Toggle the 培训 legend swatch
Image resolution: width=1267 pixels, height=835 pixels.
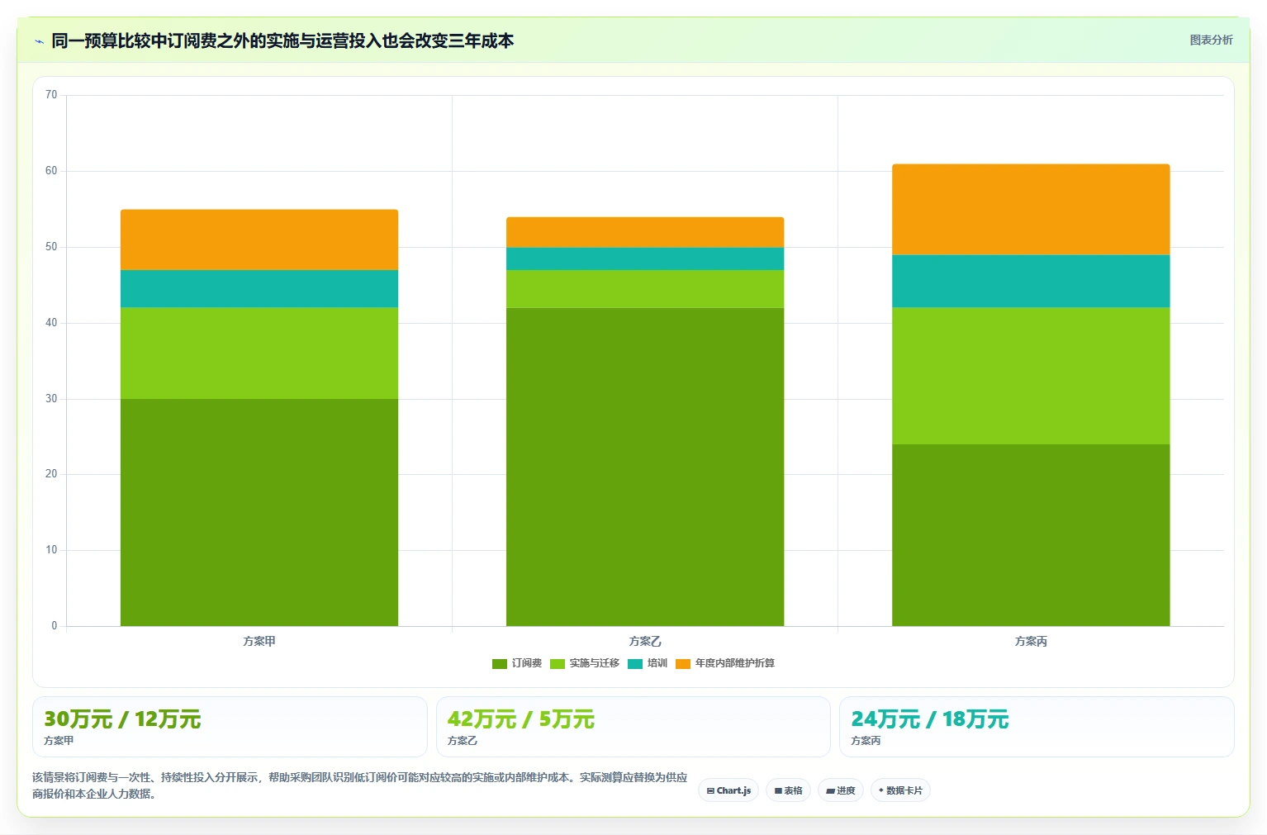coord(635,664)
